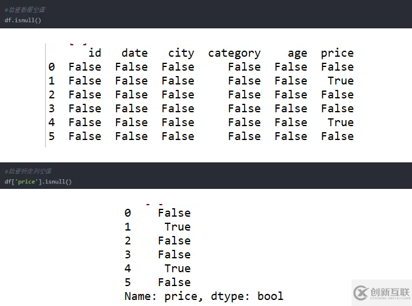Click the 'Name: price, dtype: bool' output line
The image size is (412, 306).
(x=204, y=296)
